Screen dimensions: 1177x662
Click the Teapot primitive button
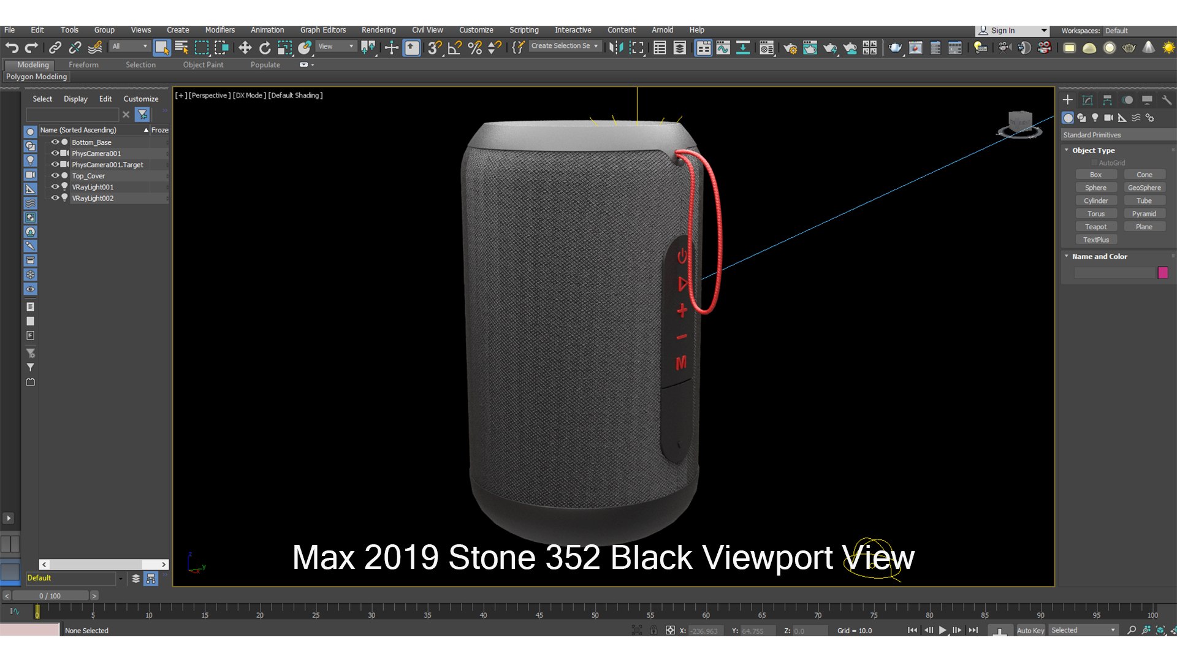[x=1095, y=227]
